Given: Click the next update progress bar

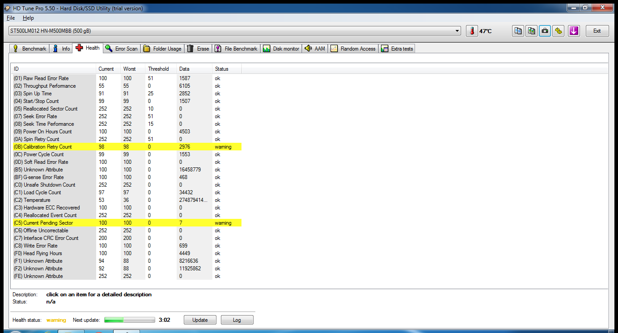Looking at the screenshot, I should coord(130,320).
